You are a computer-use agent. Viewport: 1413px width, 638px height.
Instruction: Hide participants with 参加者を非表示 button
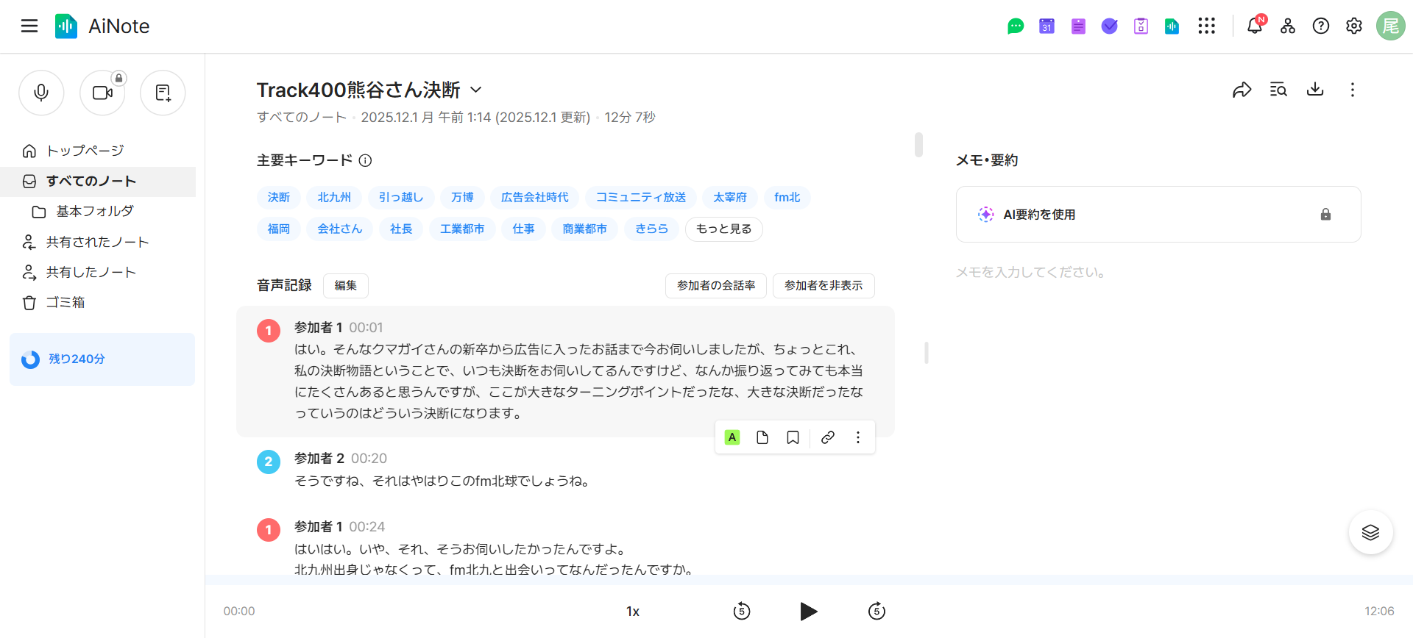click(823, 285)
